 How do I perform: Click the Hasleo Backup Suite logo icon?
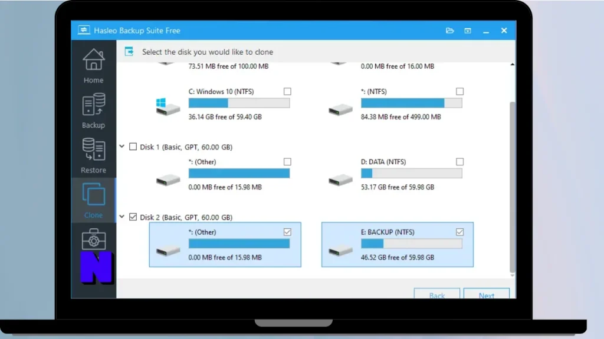84,30
